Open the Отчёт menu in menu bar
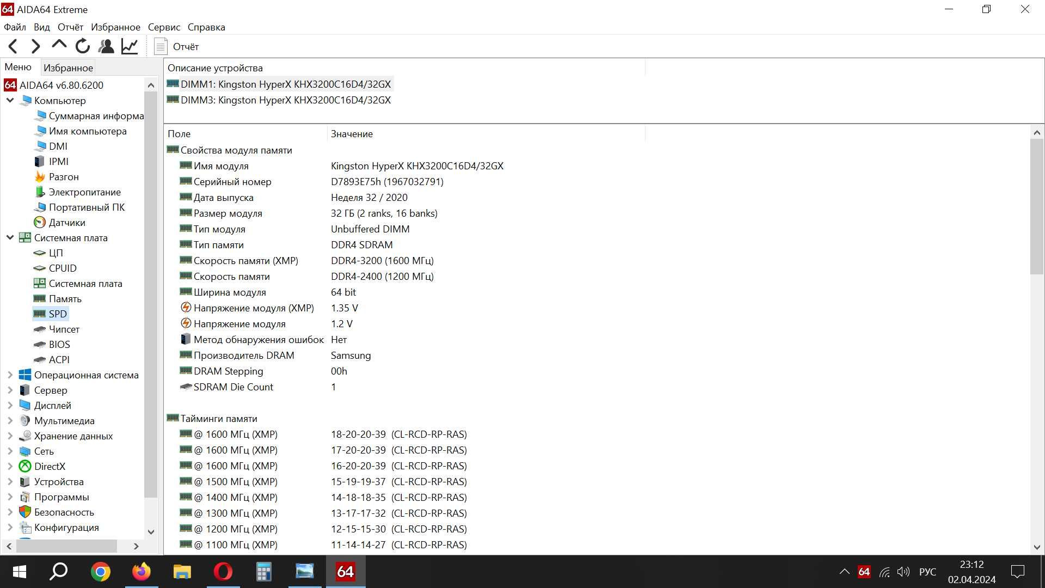1045x588 pixels. click(70, 27)
